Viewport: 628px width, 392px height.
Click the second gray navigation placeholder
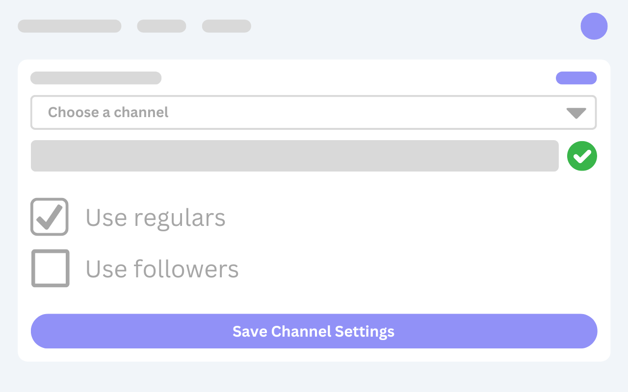click(x=161, y=26)
